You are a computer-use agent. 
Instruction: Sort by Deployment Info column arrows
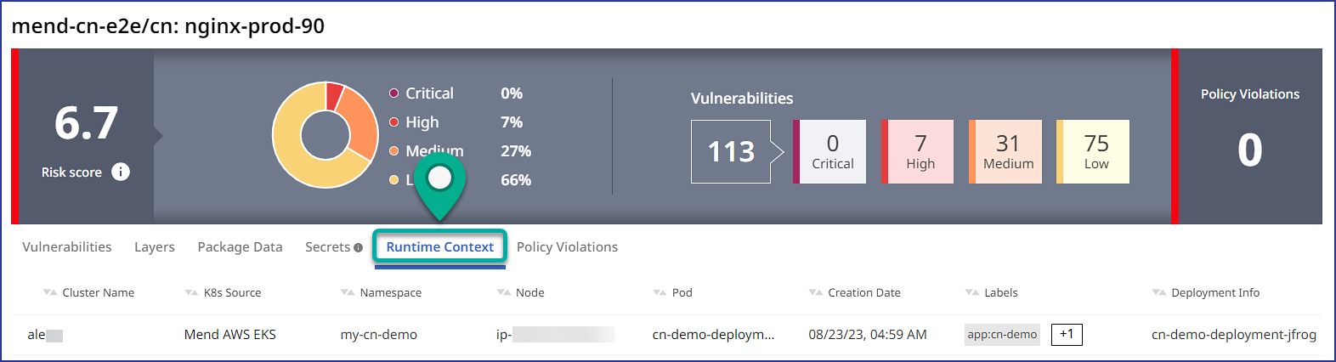[x=1159, y=292]
